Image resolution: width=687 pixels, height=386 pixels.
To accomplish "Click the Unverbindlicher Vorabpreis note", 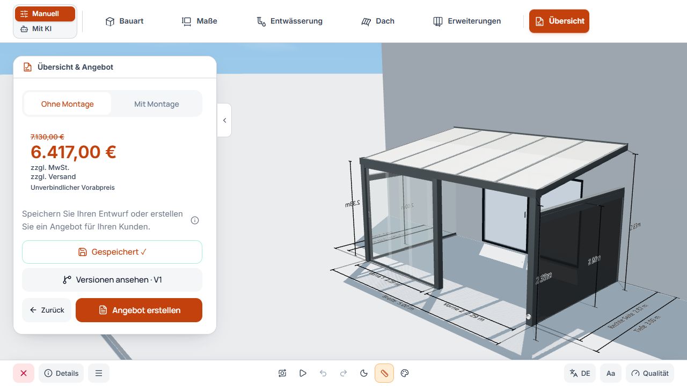I will 72,188.
